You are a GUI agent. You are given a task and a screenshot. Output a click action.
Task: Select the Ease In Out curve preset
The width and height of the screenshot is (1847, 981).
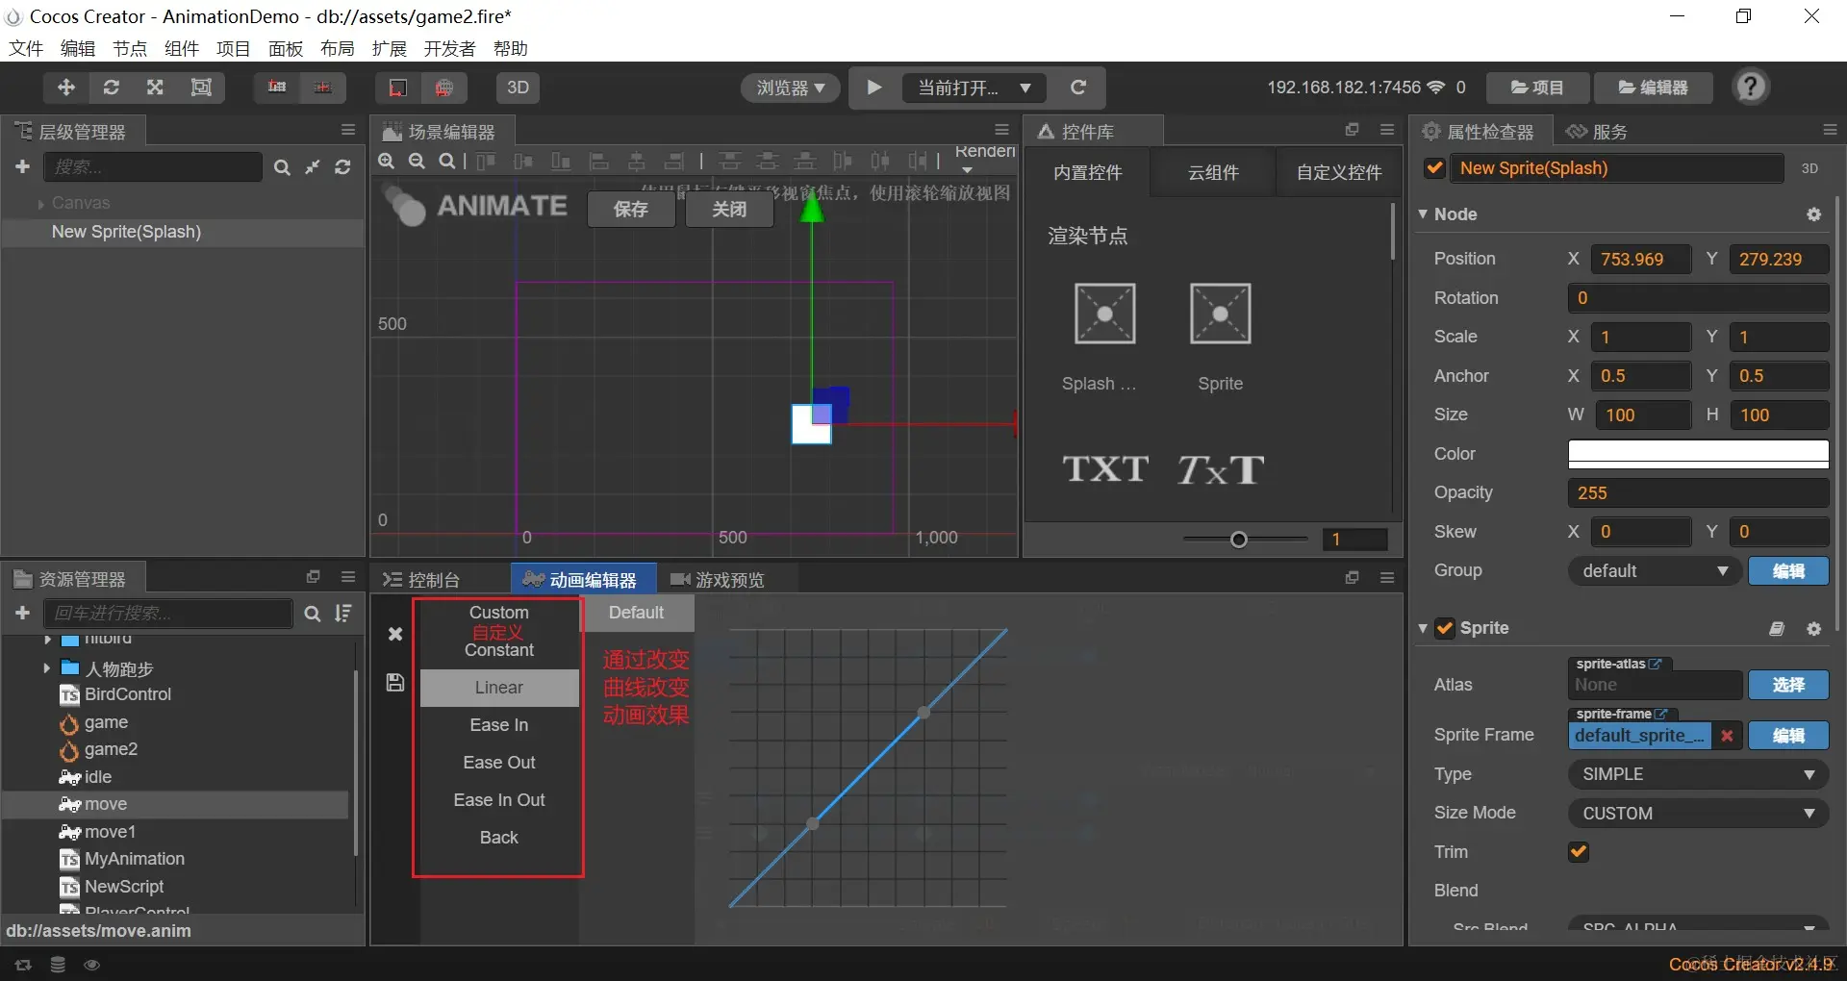(x=499, y=800)
